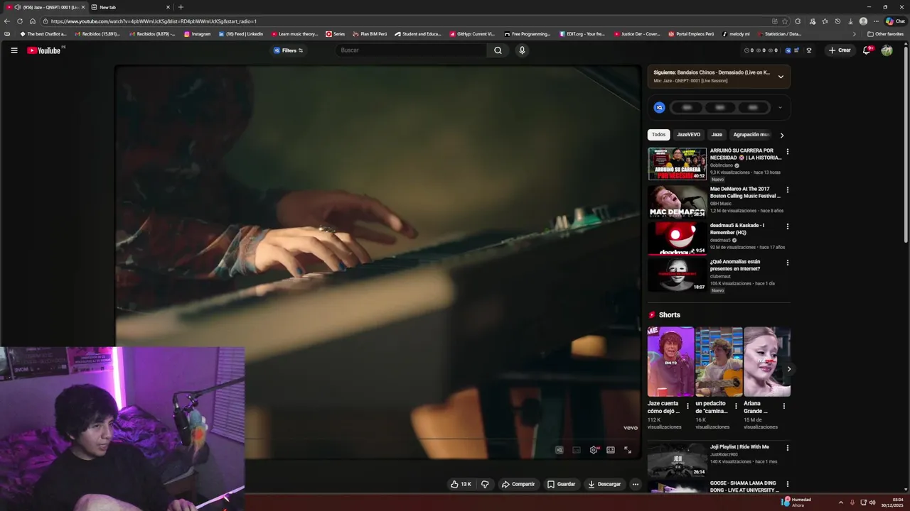Viewport: 910px width, 511px height.
Task: Show next Shorts with the arrow
Action: [788, 369]
